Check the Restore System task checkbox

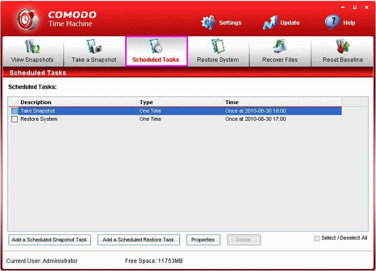[x=15, y=119]
